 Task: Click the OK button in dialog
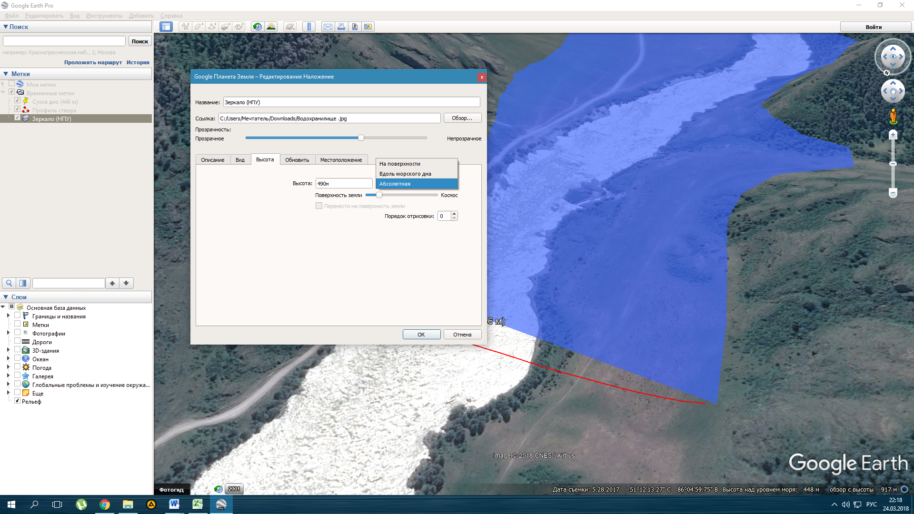tap(421, 335)
